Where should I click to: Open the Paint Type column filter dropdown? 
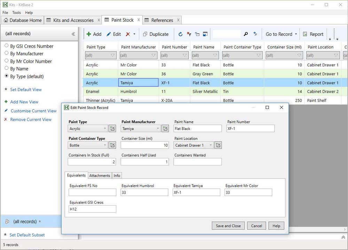tap(113, 55)
